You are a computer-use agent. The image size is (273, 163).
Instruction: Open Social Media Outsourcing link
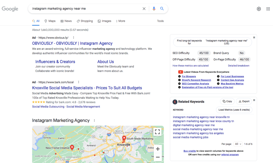point(48,107)
